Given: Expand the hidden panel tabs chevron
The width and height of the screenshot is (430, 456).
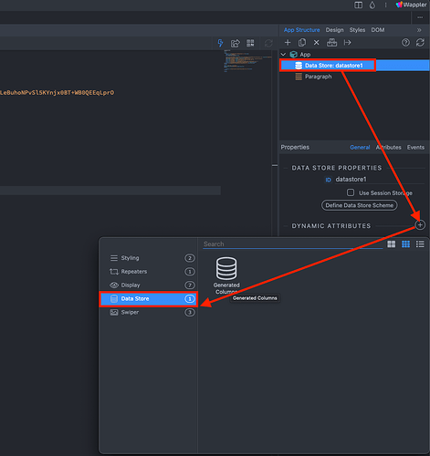Looking at the screenshot, I should 419,30.
